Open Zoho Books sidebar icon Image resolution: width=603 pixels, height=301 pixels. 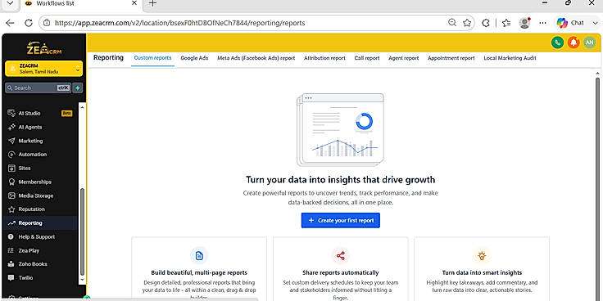(11, 264)
